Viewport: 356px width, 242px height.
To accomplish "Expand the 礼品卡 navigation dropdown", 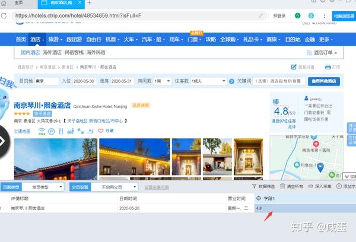I will tap(253, 39).
